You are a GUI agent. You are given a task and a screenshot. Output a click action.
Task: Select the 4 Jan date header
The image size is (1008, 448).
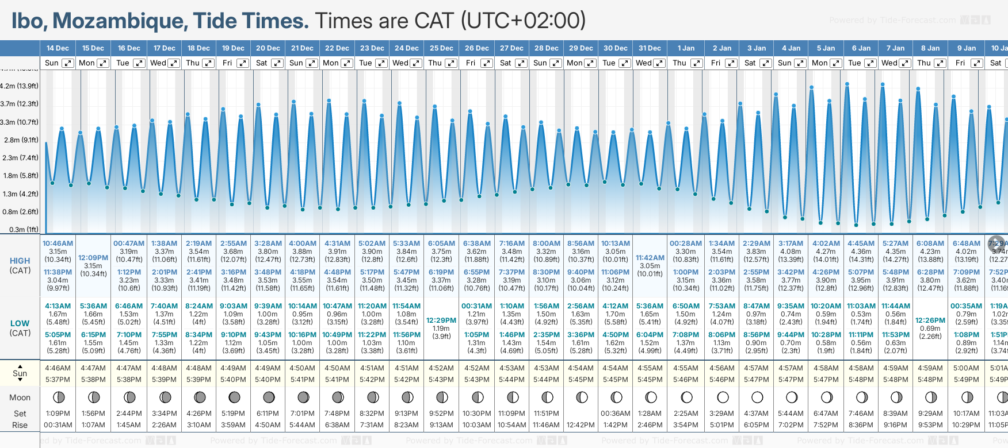tap(792, 48)
